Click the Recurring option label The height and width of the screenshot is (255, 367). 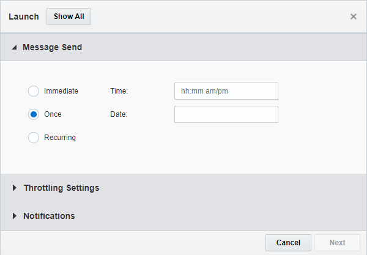coord(60,138)
